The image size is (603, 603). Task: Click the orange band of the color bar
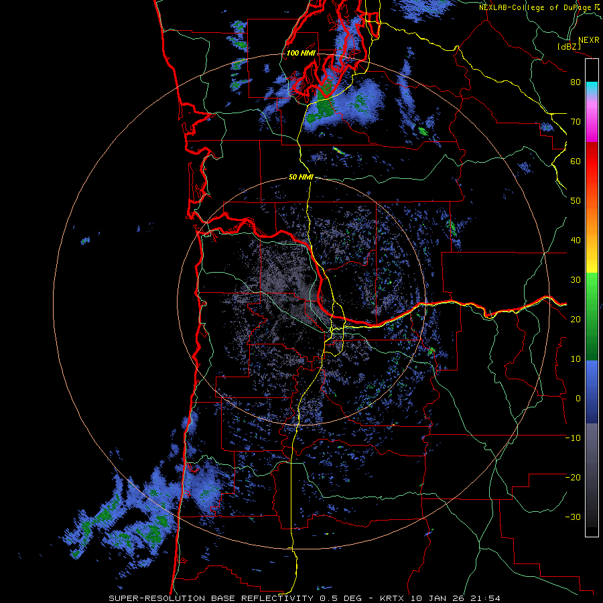(x=592, y=219)
